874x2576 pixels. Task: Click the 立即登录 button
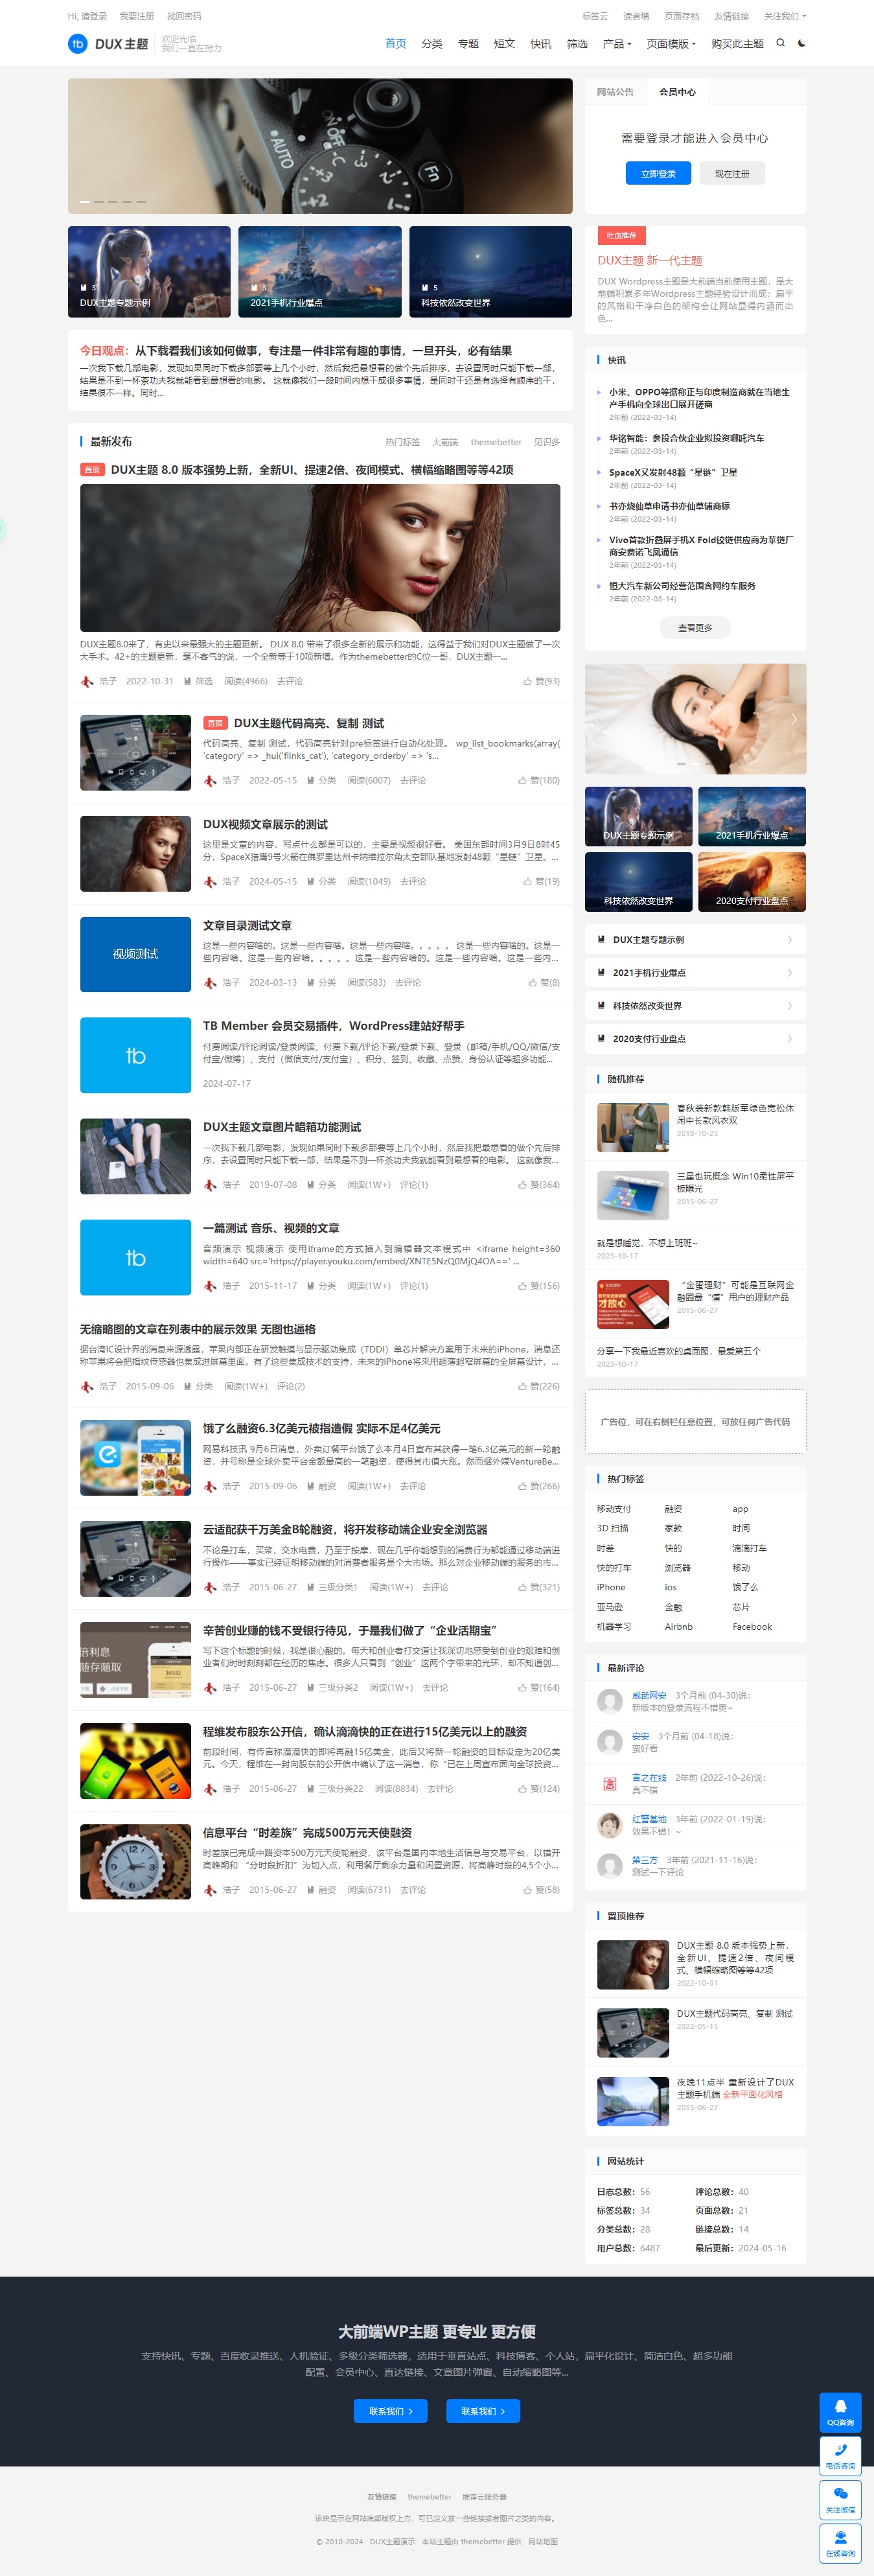coord(658,173)
